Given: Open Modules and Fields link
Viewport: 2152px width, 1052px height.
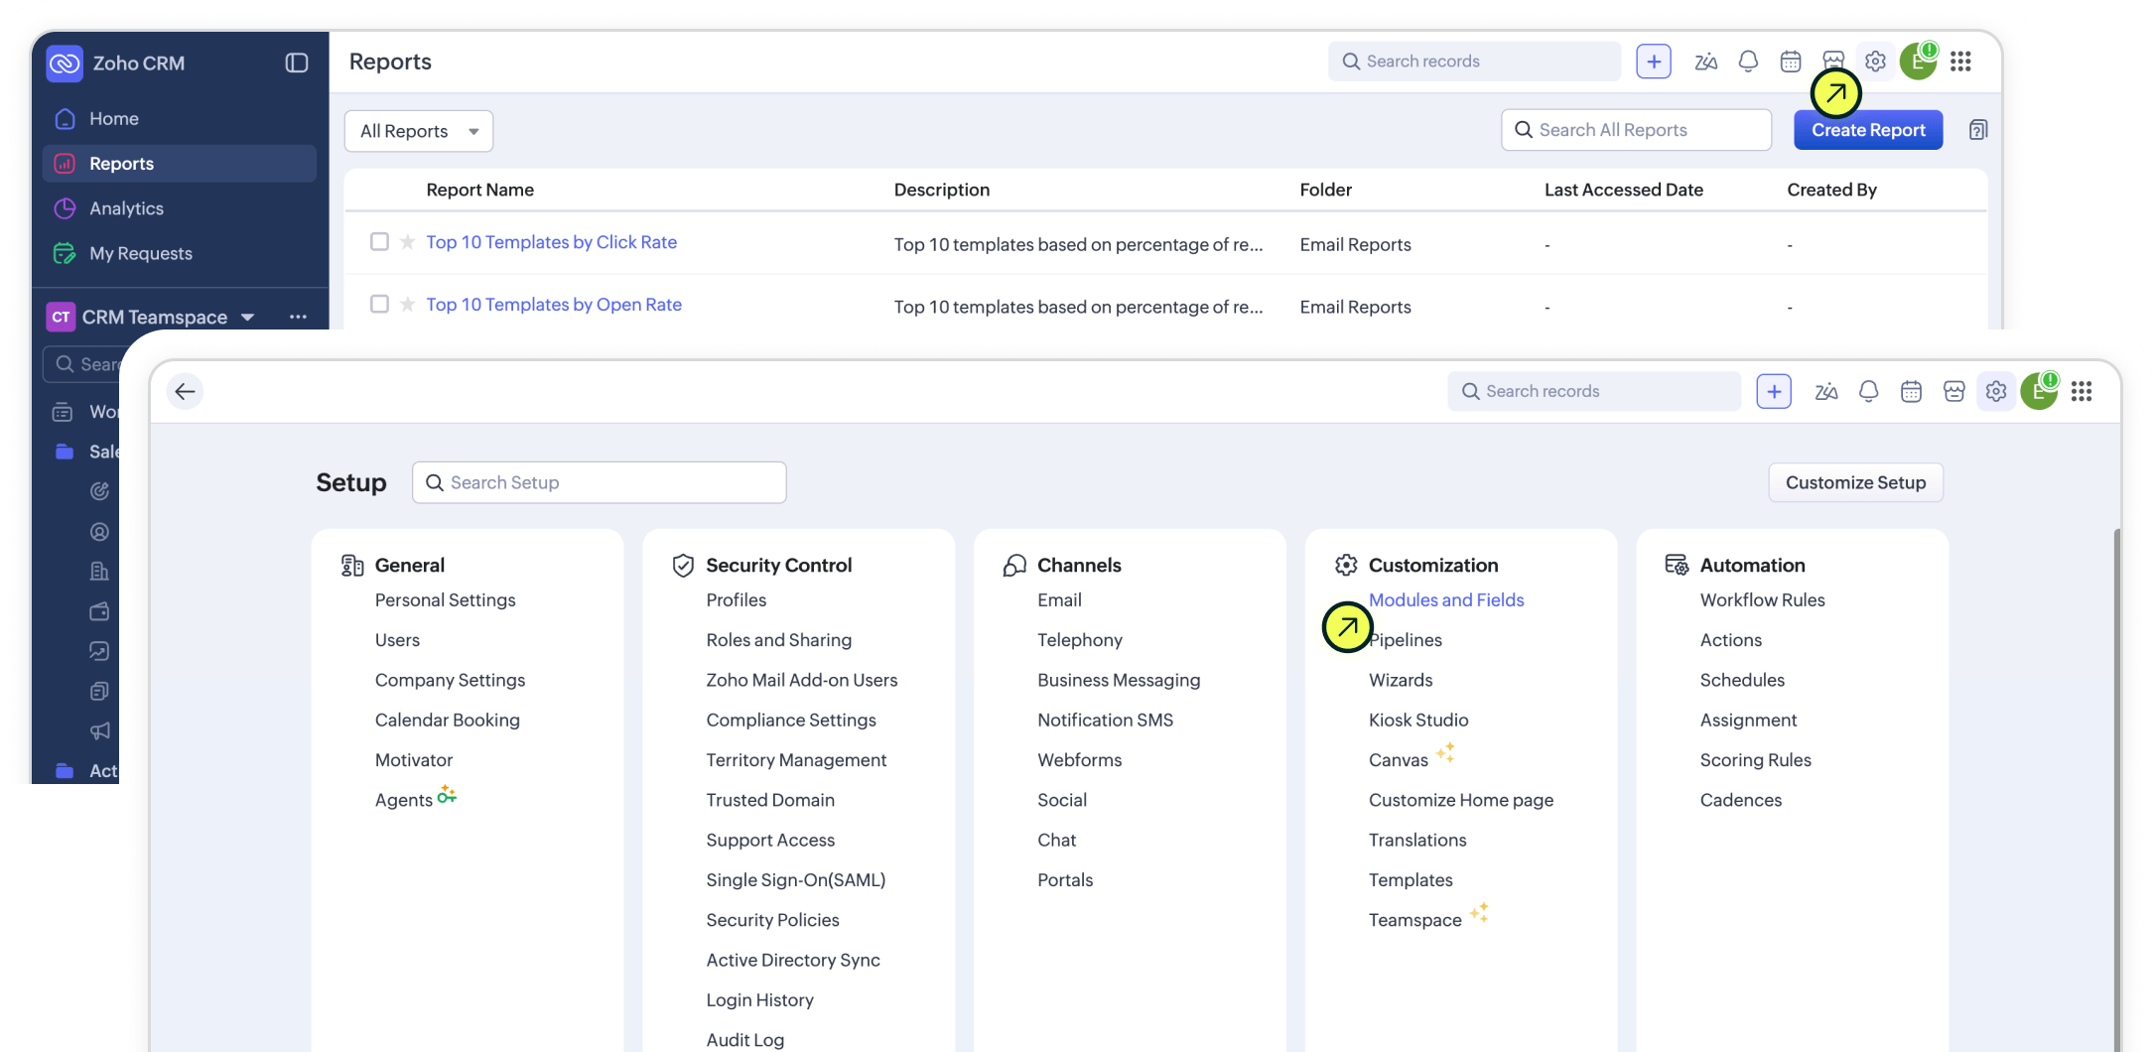Looking at the screenshot, I should (x=1446, y=600).
